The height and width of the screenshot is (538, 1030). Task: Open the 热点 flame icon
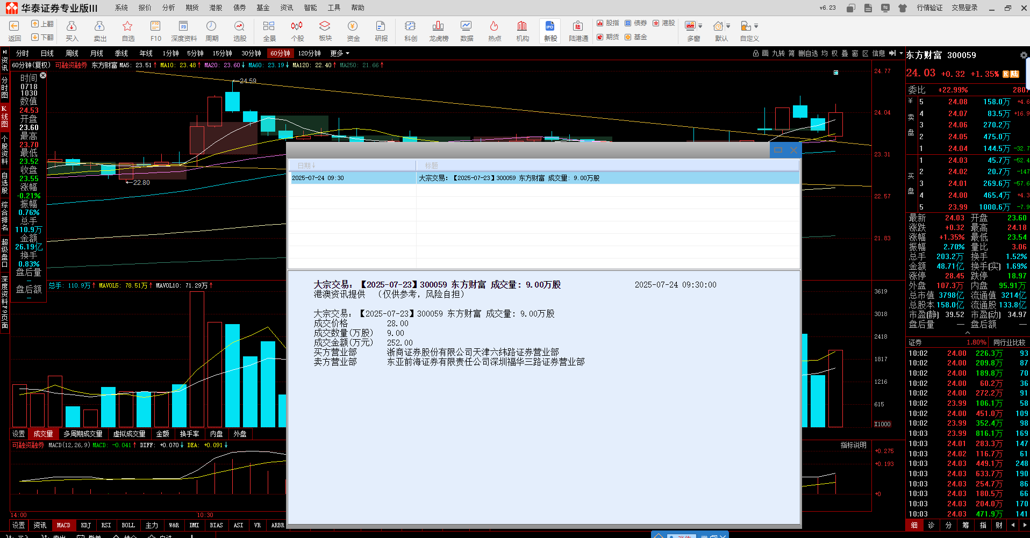pos(495,31)
